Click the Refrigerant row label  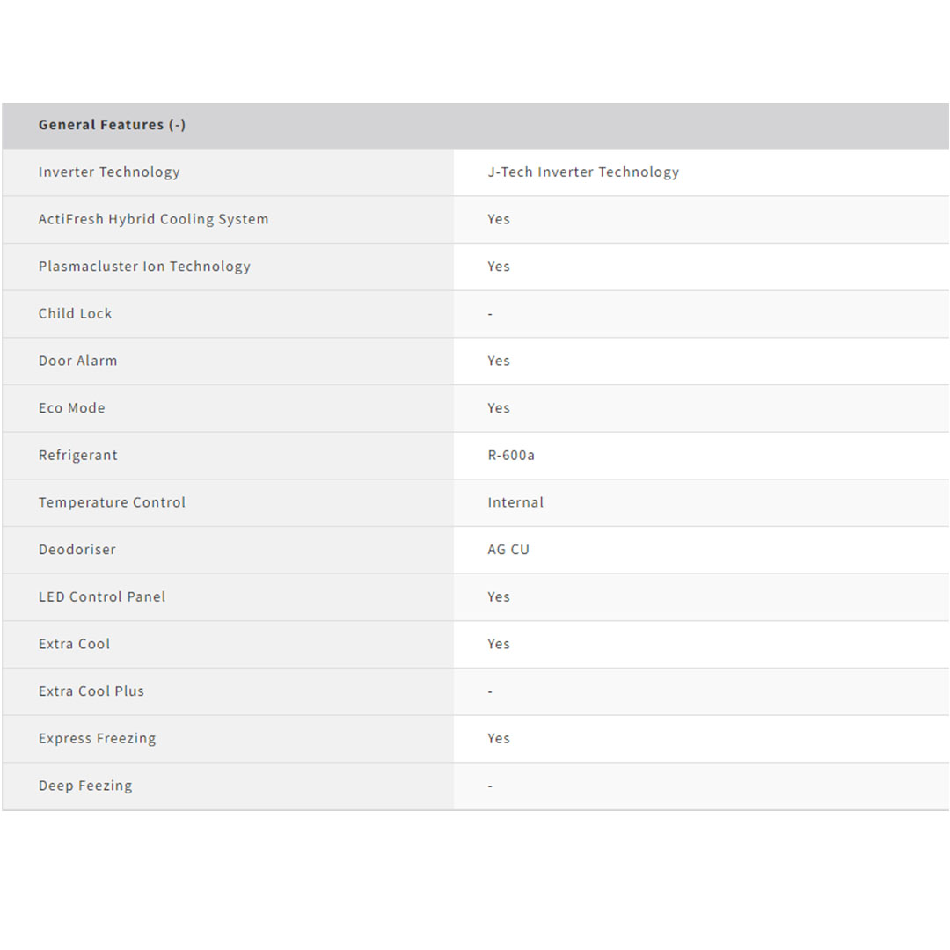pyautogui.click(x=78, y=456)
